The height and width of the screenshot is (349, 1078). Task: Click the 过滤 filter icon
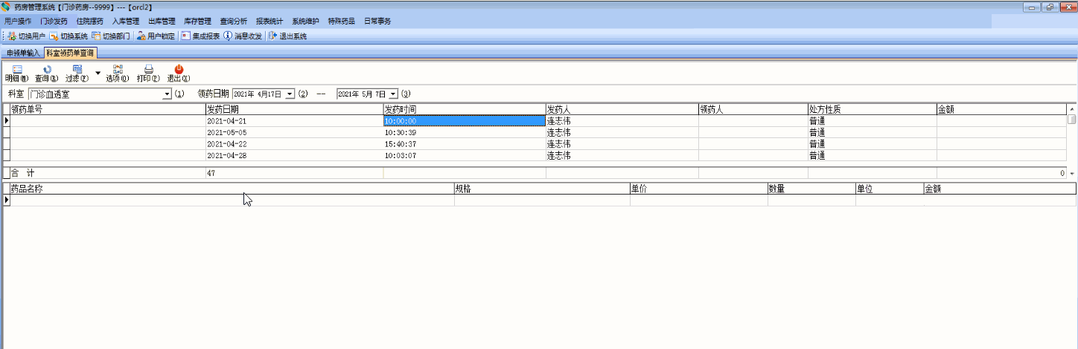(77, 73)
